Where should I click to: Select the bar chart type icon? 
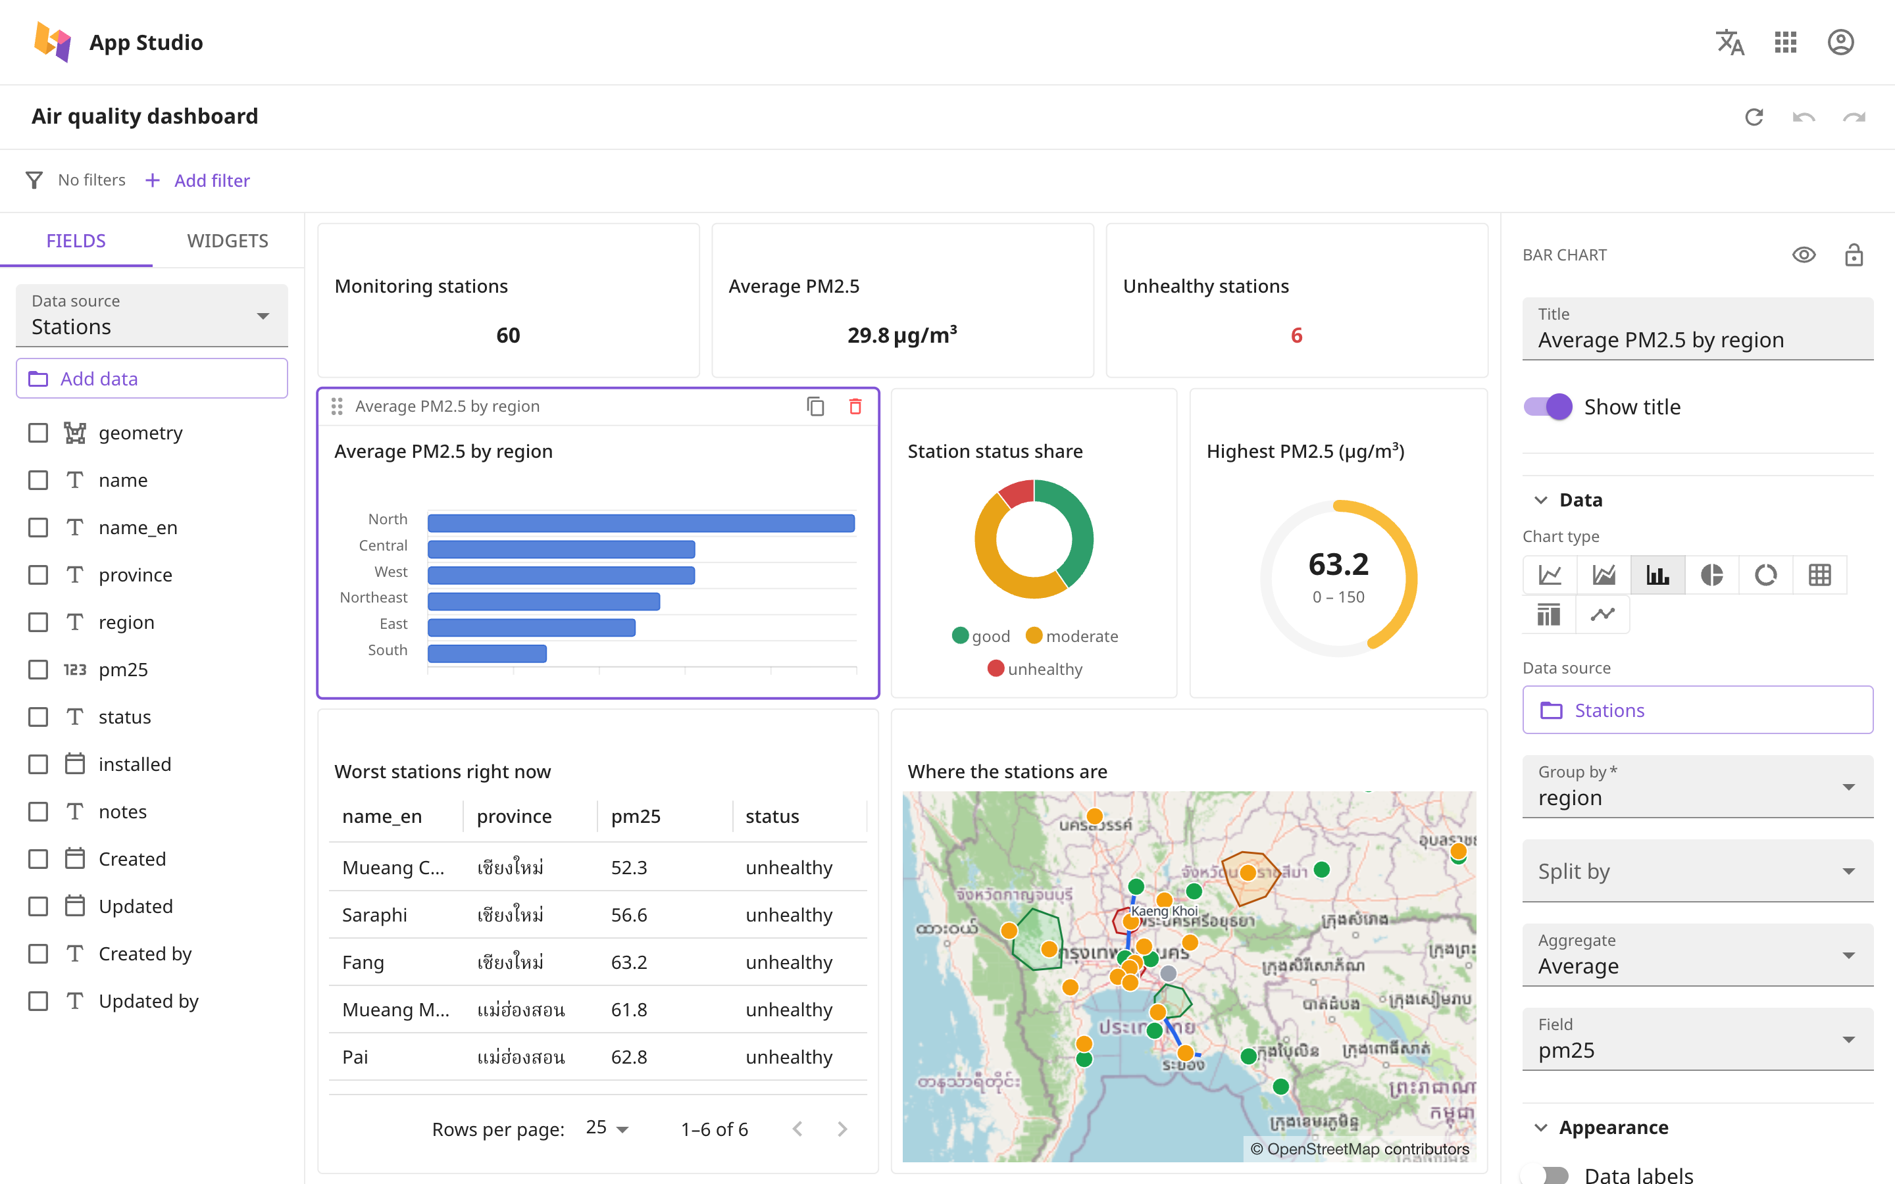(x=1657, y=576)
